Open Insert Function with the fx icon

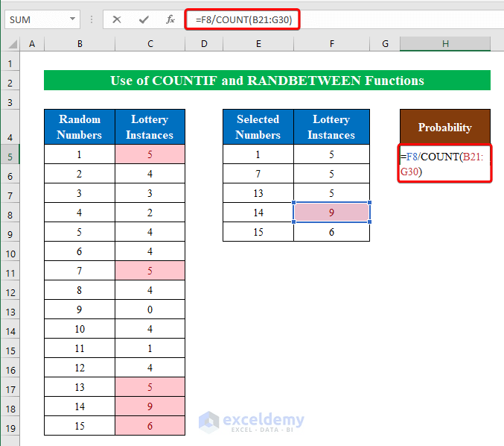(170, 19)
